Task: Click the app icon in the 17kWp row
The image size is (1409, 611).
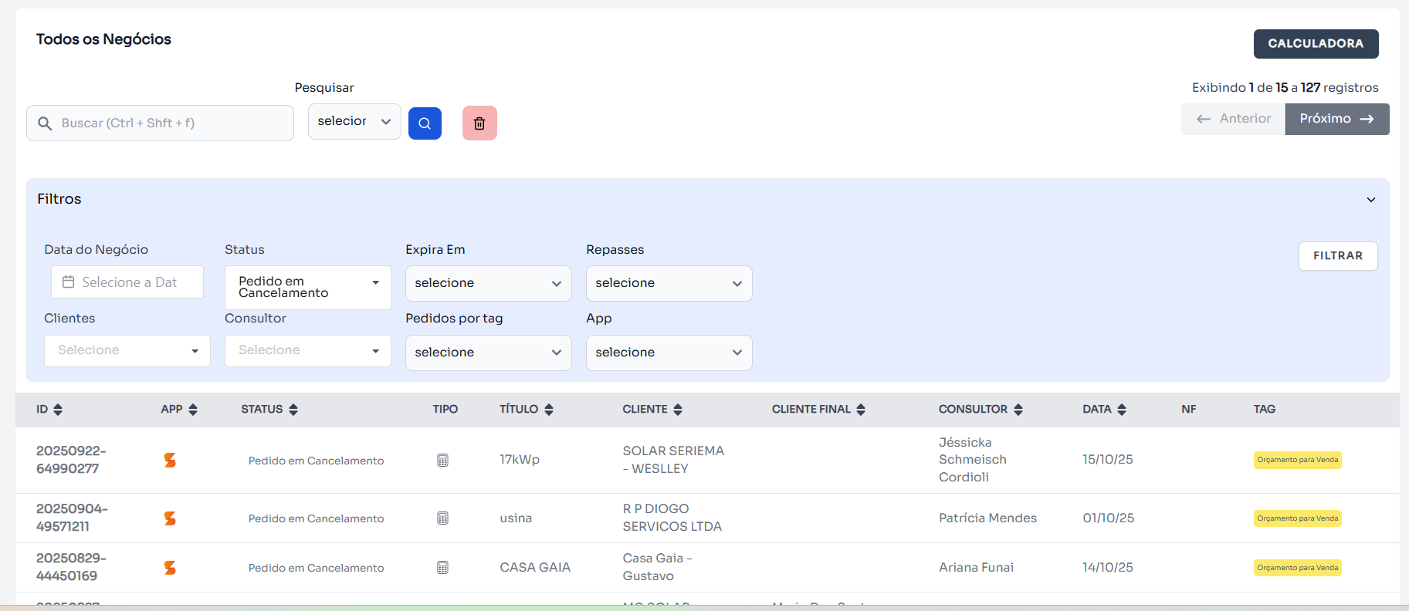Action: pyautogui.click(x=170, y=461)
